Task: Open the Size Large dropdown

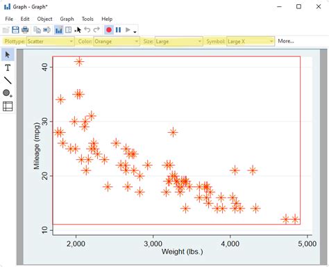Action: [x=179, y=42]
